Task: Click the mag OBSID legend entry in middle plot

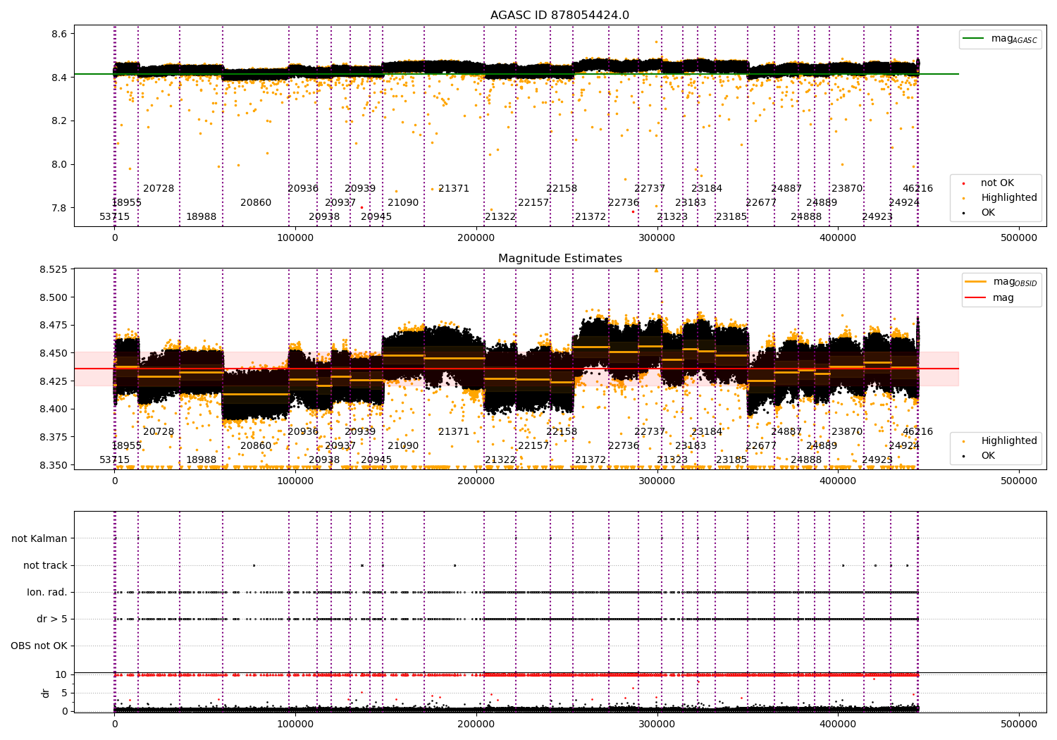Action: tap(1001, 282)
